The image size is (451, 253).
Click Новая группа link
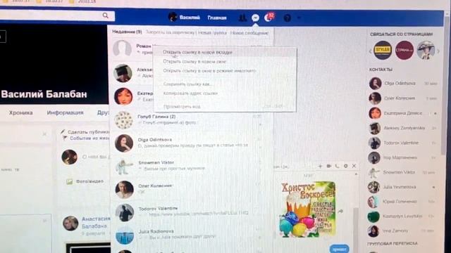point(212,33)
